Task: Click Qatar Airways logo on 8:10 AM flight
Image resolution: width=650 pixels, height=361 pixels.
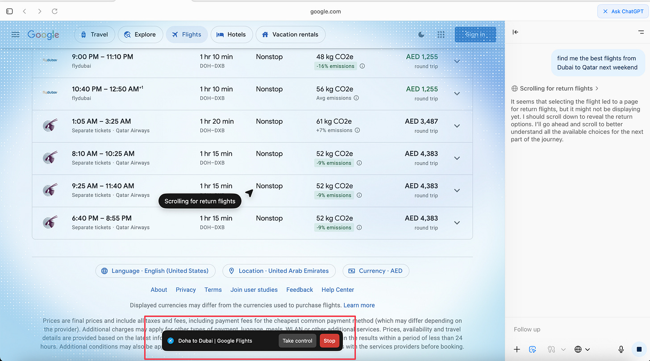Action: pyautogui.click(x=50, y=158)
